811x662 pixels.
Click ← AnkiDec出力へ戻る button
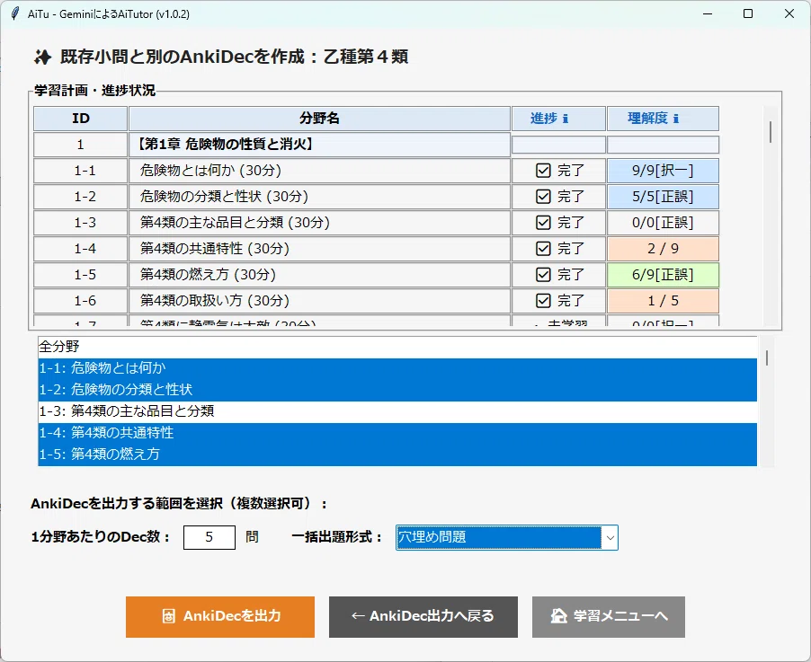[x=423, y=616]
